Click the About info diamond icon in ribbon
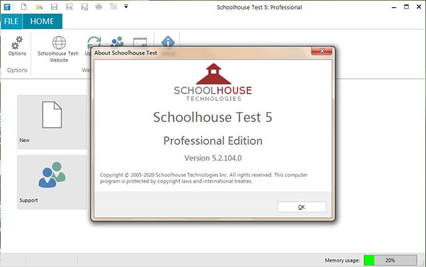The image size is (426, 267). (x=168, y=42)
